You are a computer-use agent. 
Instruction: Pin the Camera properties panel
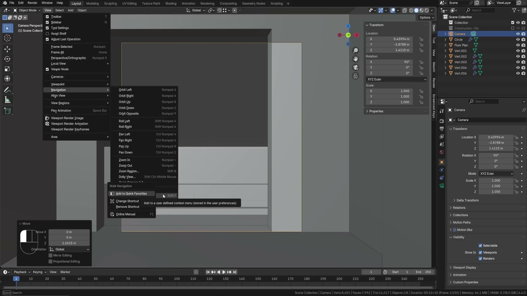tap(524, 110)
